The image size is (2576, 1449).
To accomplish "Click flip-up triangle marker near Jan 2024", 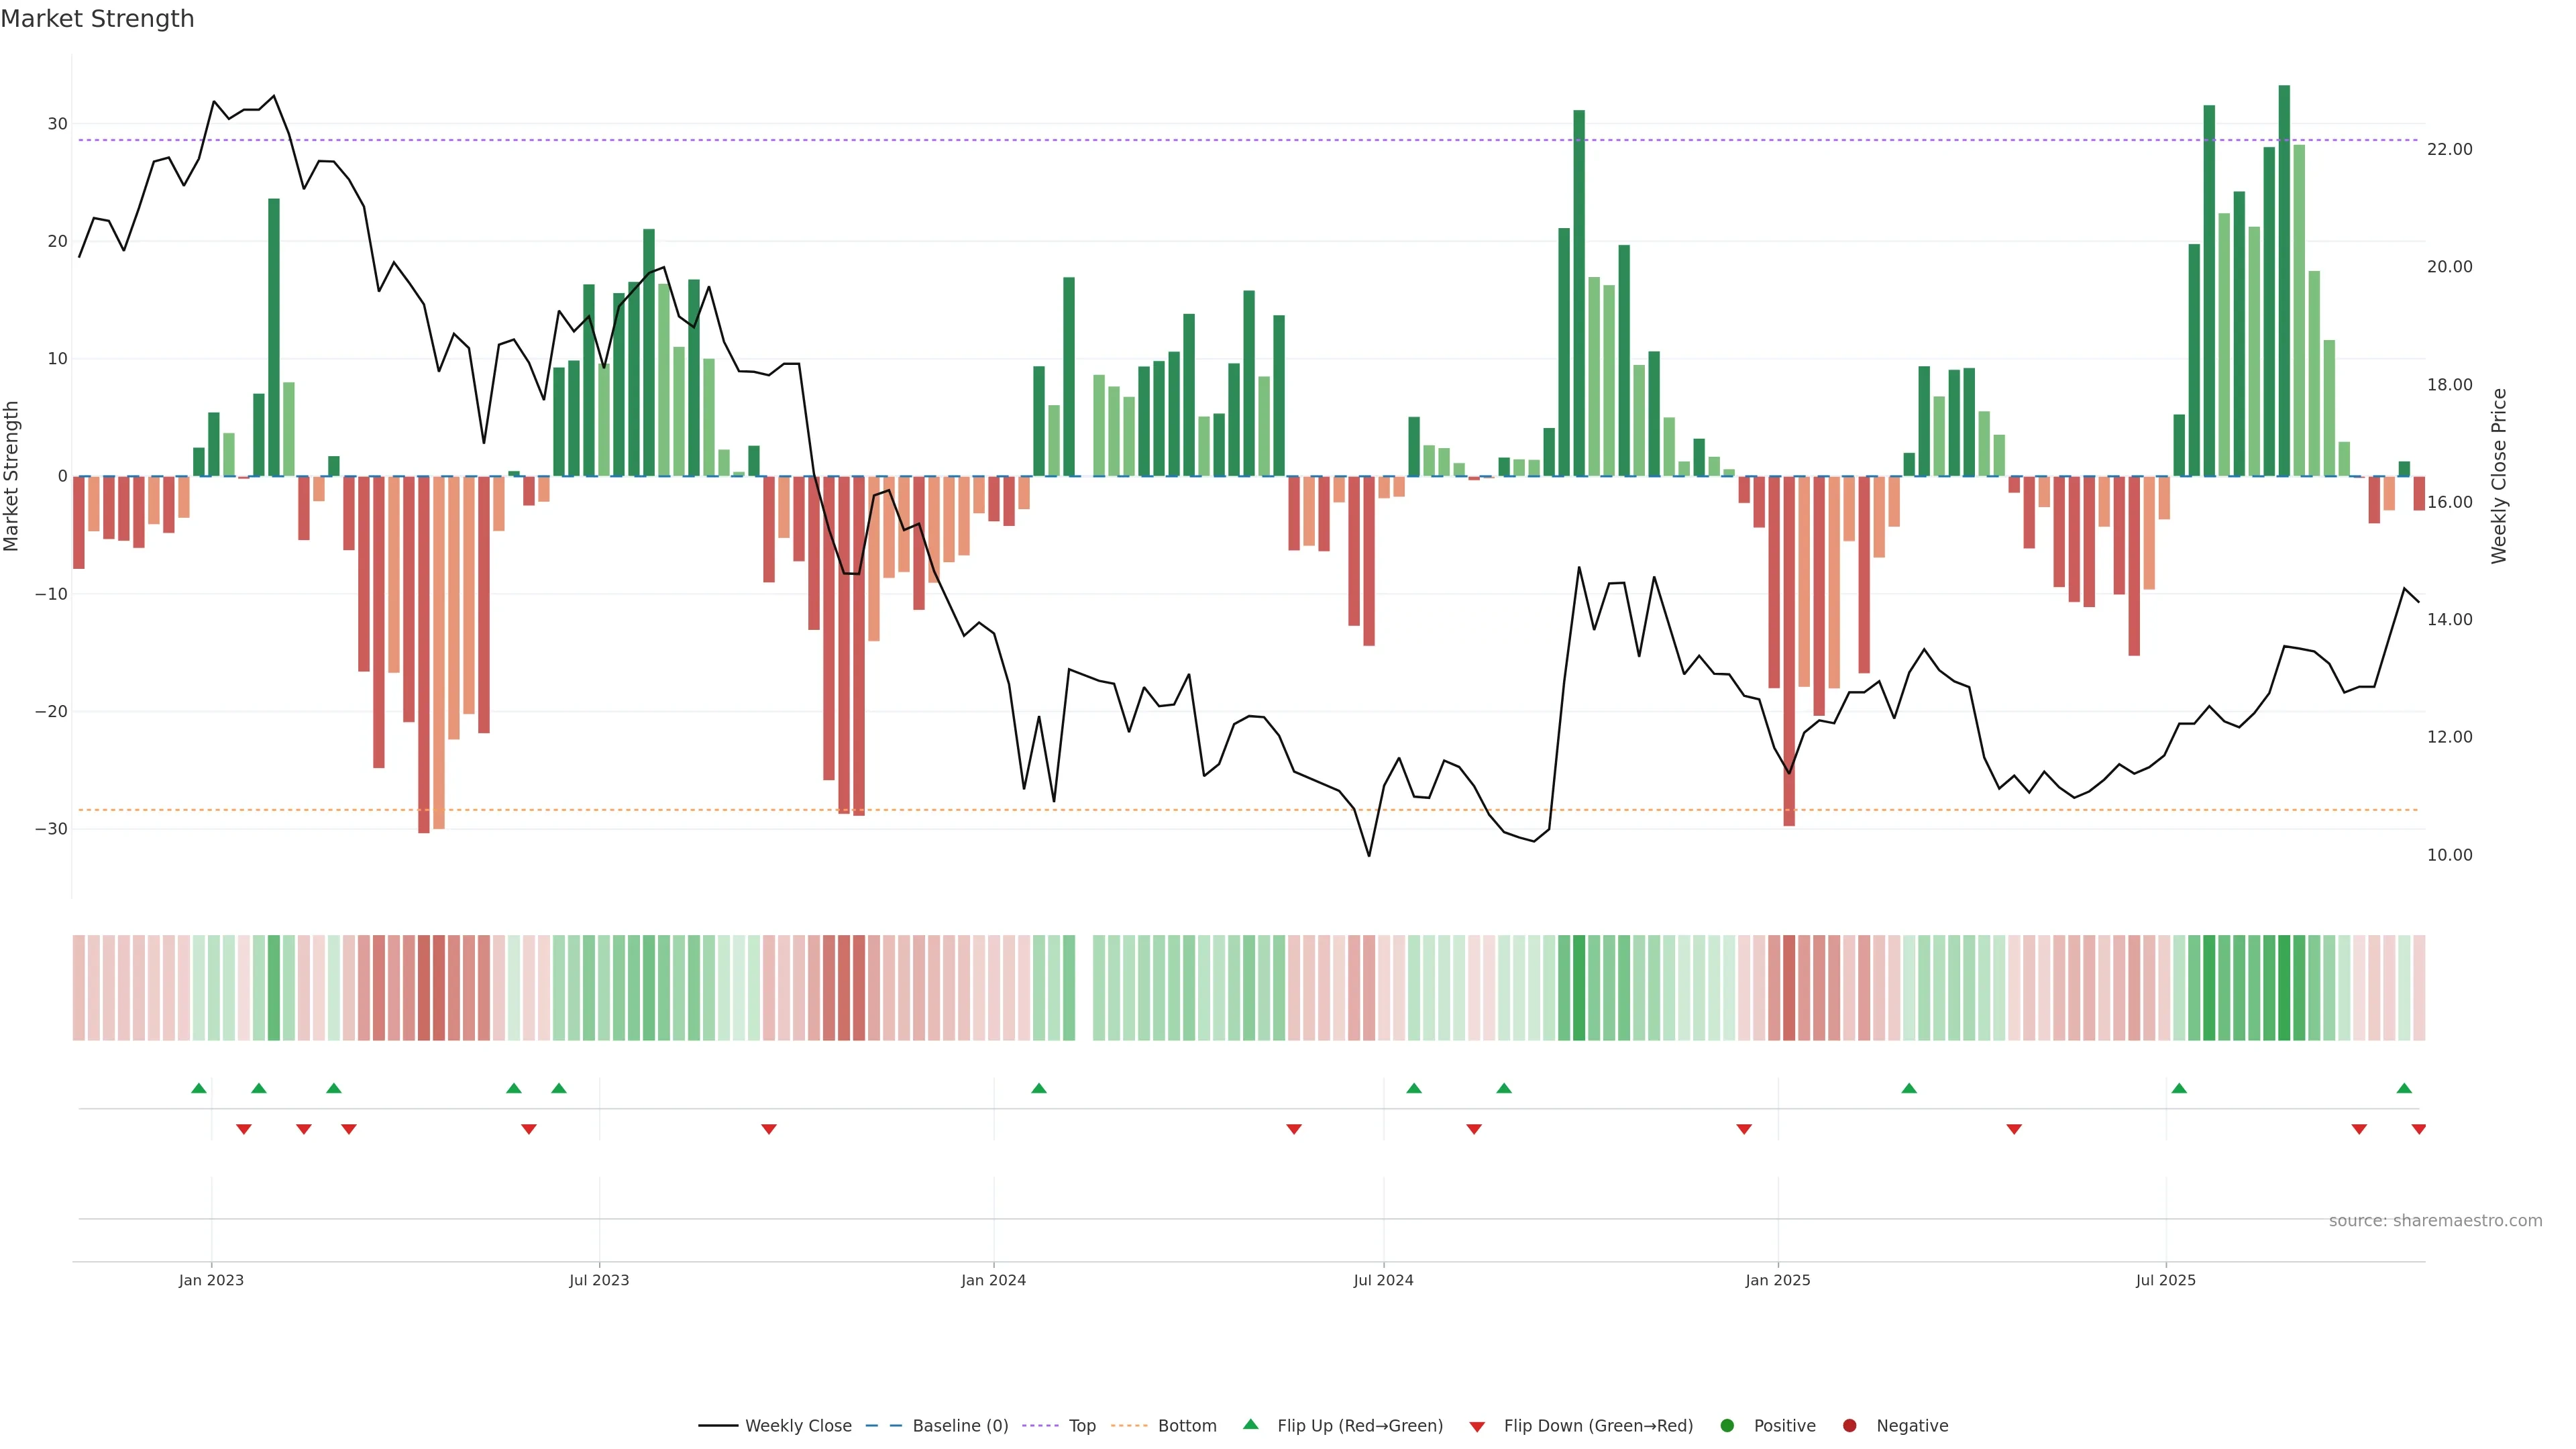I will point(1039,1088).
